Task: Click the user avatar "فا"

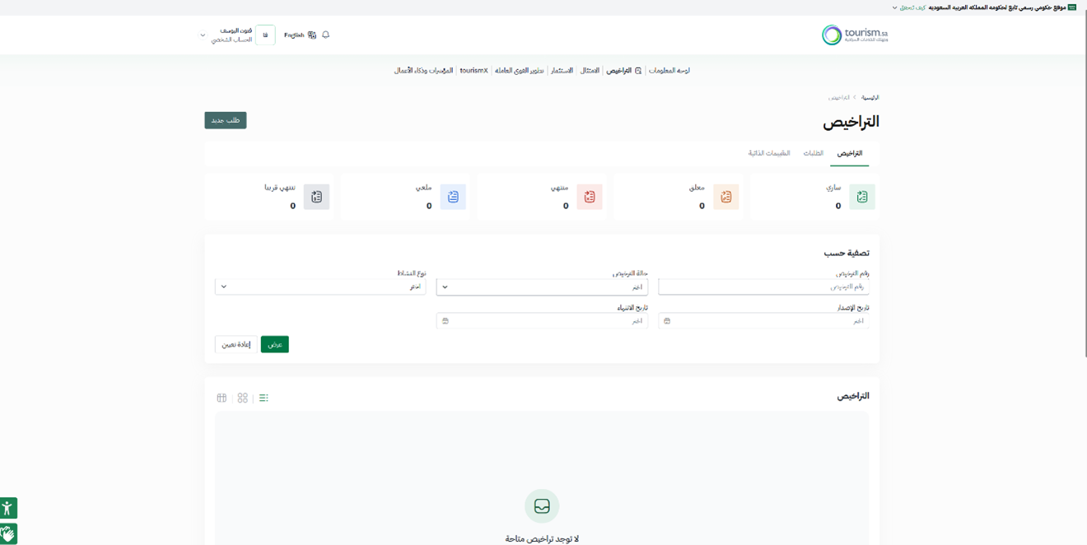Action: coord(265,35)
